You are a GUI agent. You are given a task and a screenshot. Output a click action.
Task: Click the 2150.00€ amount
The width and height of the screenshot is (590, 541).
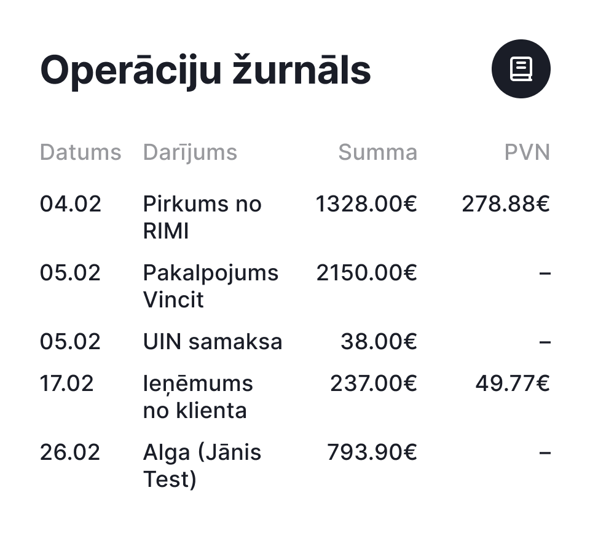366,273
